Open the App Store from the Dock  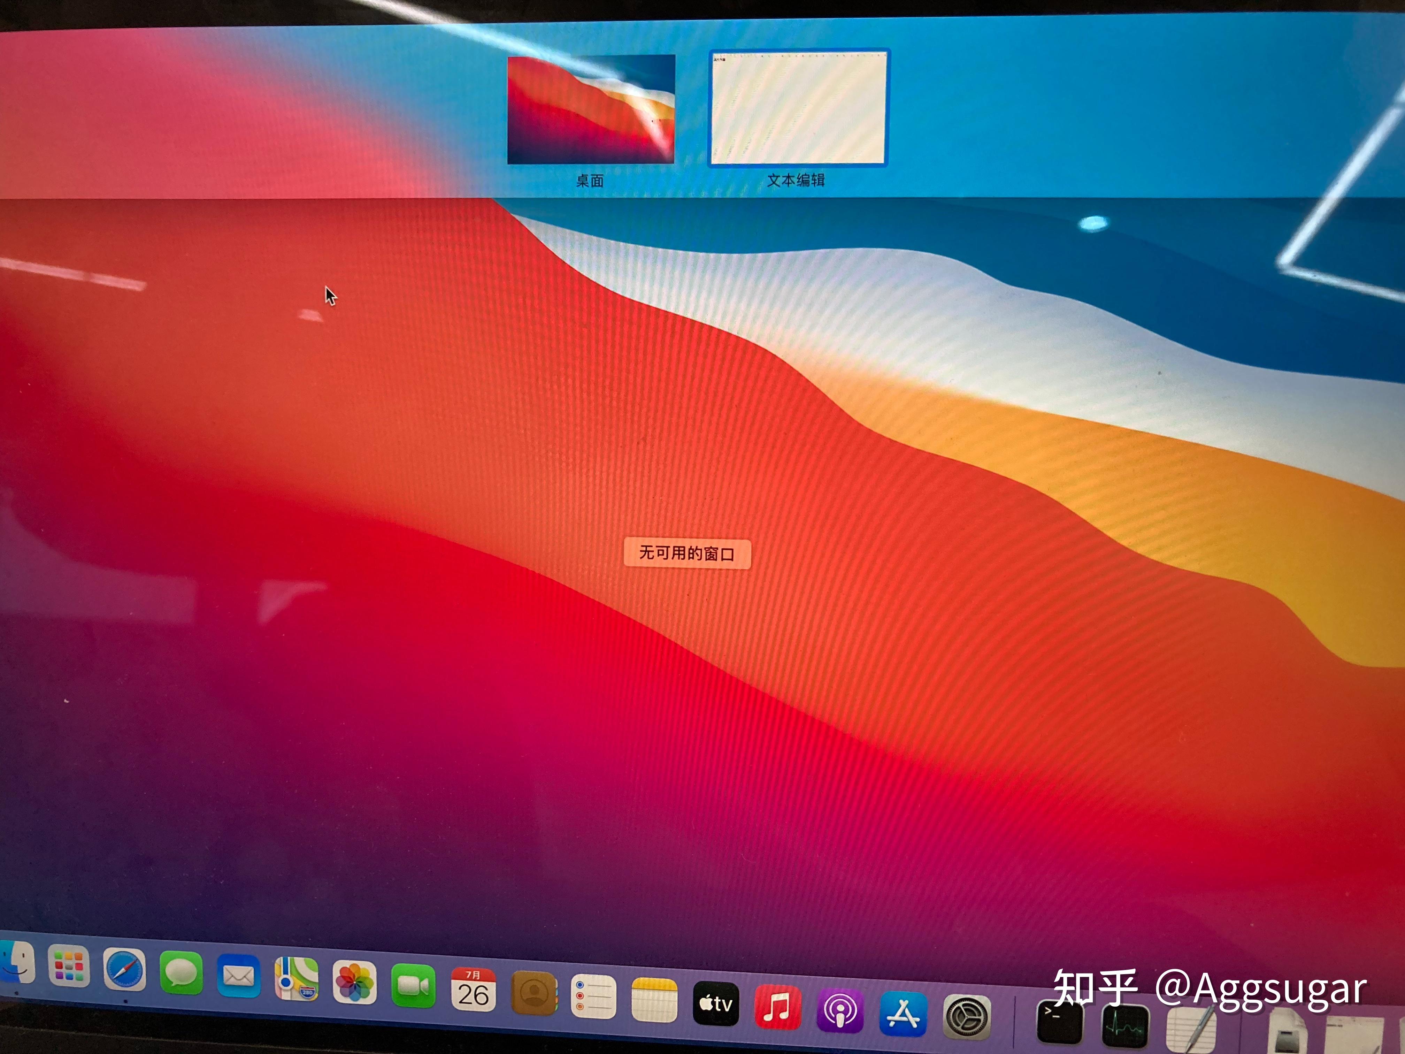(x=903, y=1014)
